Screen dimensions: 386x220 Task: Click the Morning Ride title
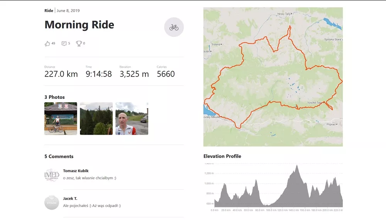point(79,25)
